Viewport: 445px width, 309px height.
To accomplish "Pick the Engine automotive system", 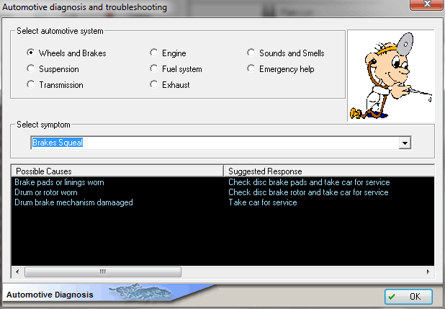I will click(154, 53).
